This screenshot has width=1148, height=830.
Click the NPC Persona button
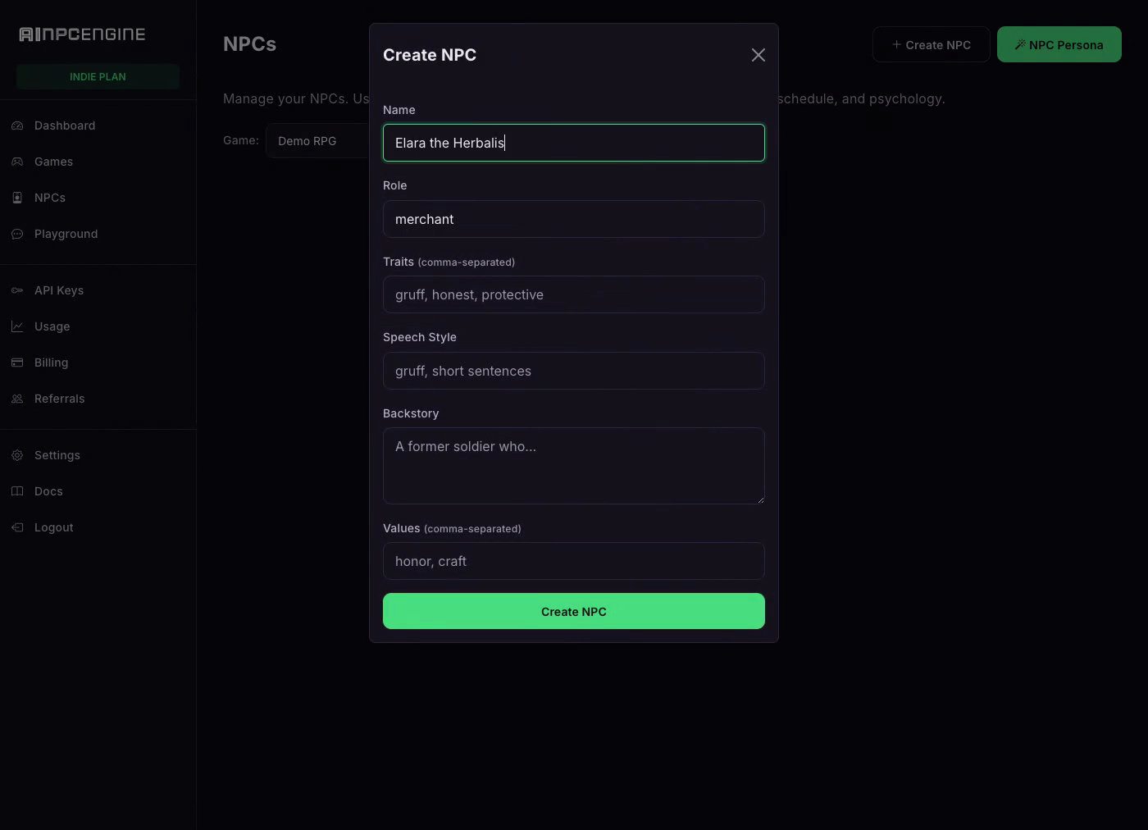tap(1059, 44)
